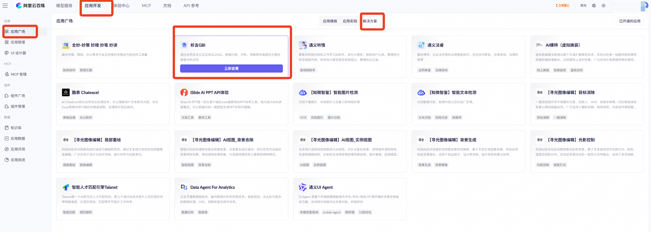Viewport: 651px width, 232px height.
Task: Click the AI模特（虚拟换装）app icon
Action: click(x=540, y=45)
